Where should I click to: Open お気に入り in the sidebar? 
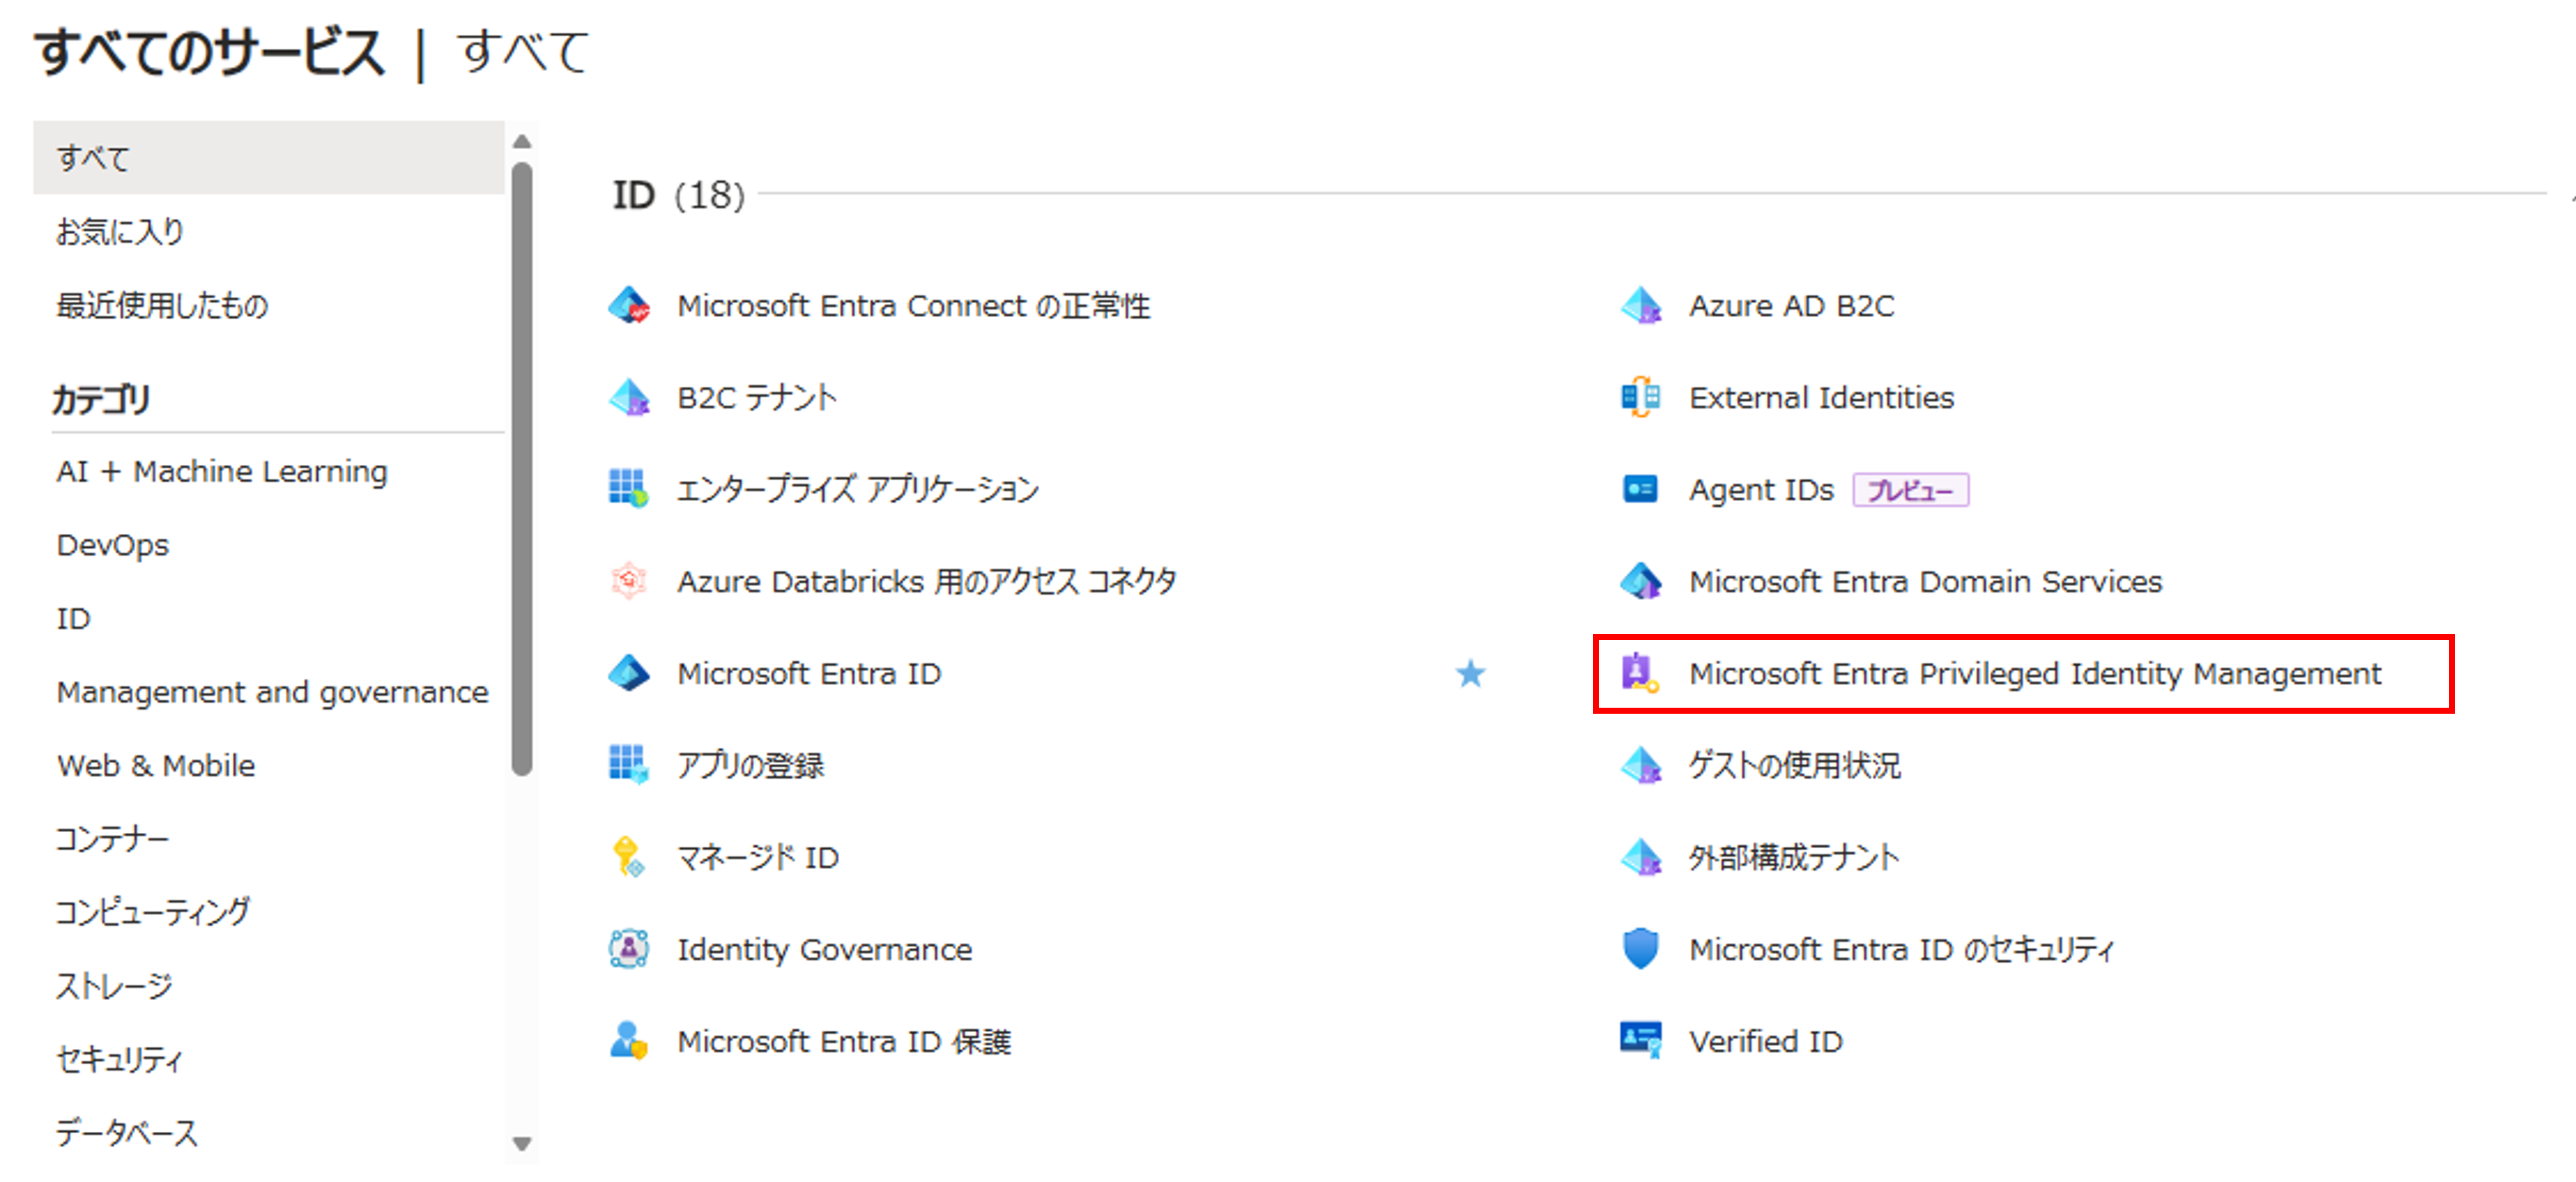pyautogui.click(x=120, y=232)
